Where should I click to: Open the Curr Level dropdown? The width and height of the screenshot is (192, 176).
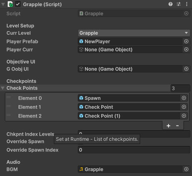(x=134, y=33)
